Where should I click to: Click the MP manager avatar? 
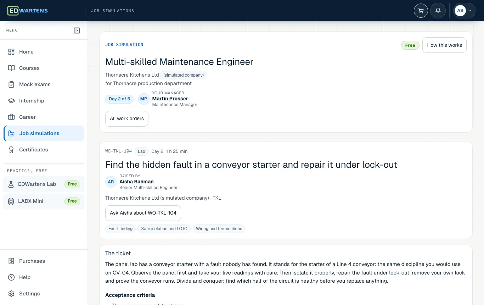(143, 99)
